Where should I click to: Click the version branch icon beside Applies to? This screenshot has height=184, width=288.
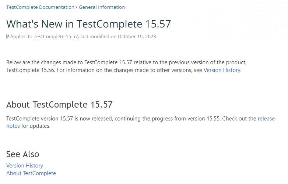(x=8, y=36)
